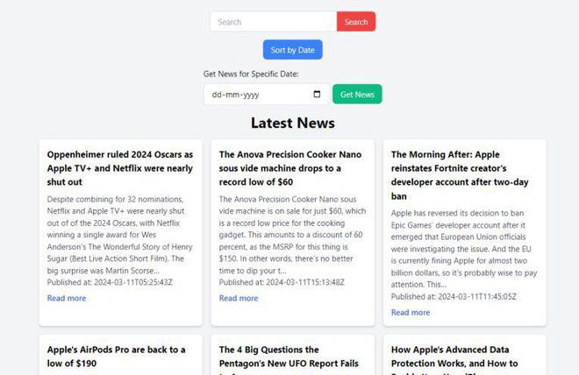Screen dimensions: 579x375
Task: Click the green Get News button
Action: 357,95
